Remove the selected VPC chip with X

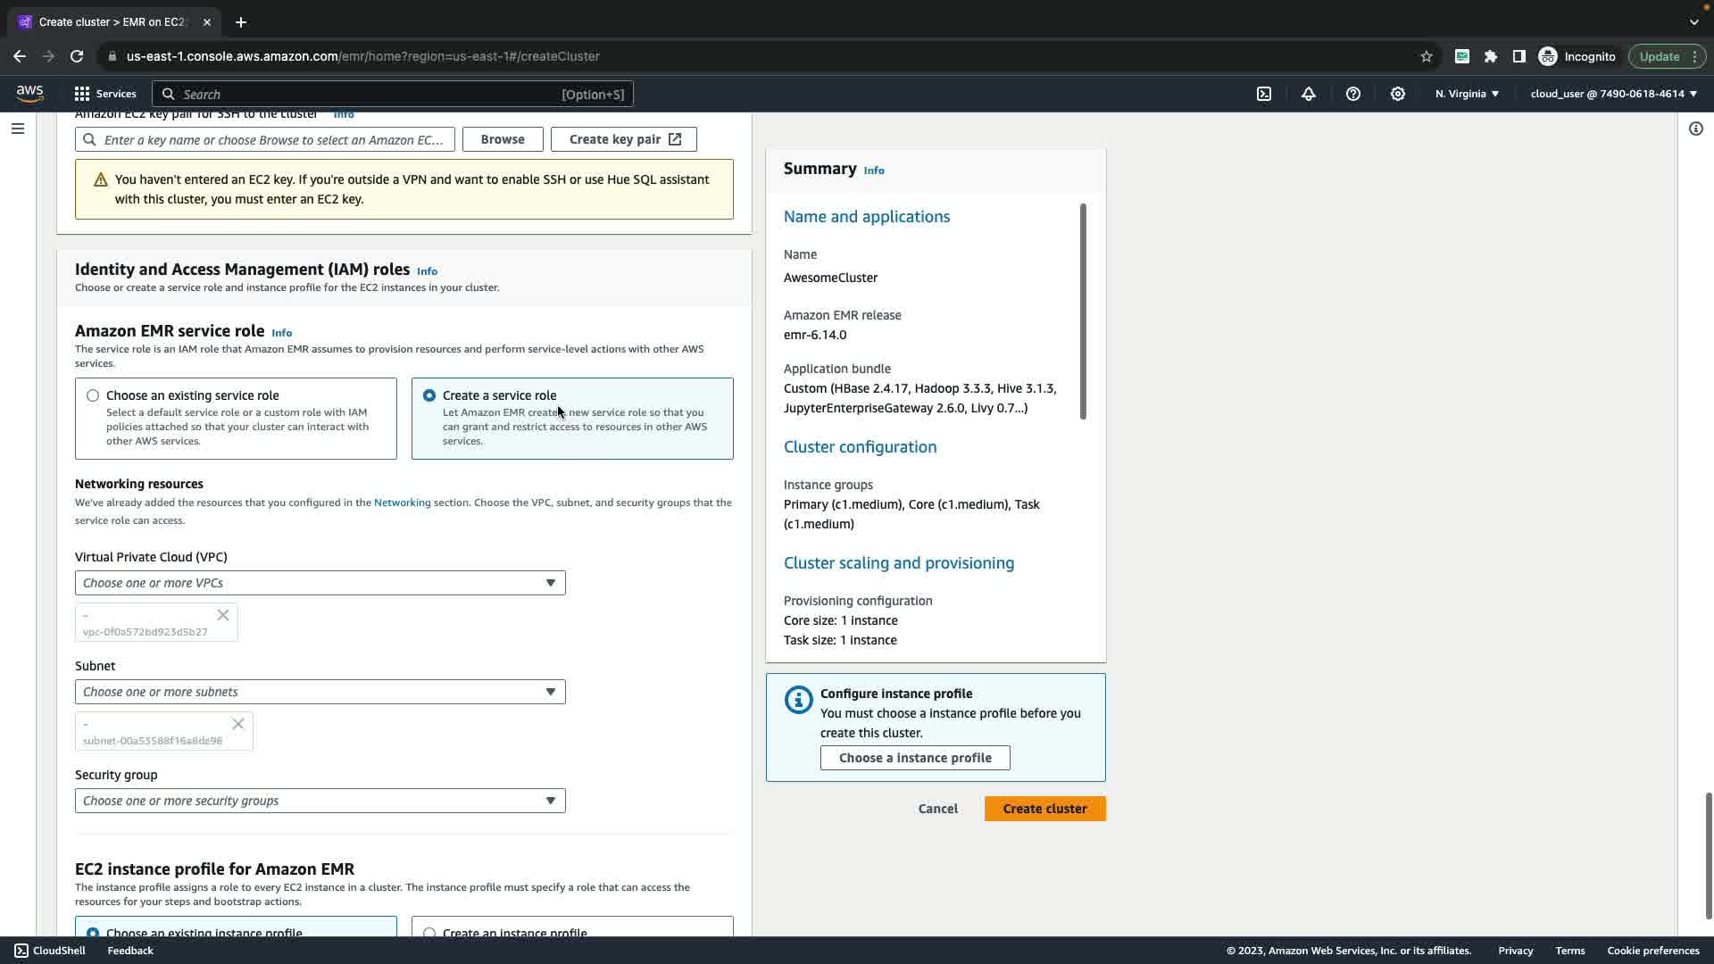pos(223,615)
